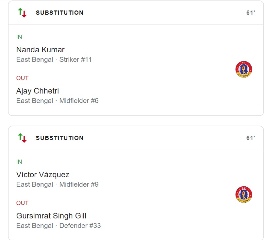Click the "Striker #11" position text
Screen dimensions: 266x240
point(75,60)
